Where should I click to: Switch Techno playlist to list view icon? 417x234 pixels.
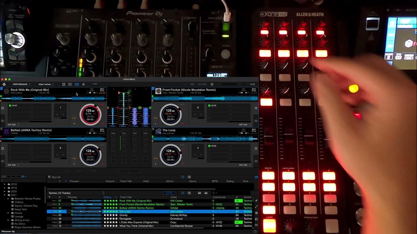(183, 193)
